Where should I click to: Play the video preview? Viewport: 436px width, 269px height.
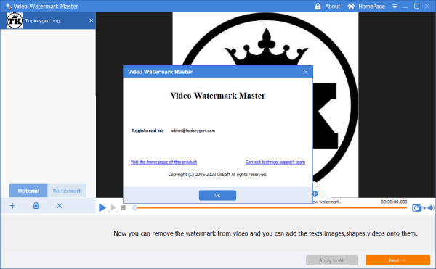click(102, 207)
